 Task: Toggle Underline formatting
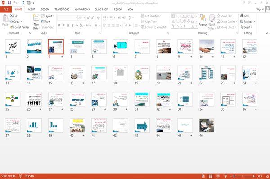coord(68,26)
